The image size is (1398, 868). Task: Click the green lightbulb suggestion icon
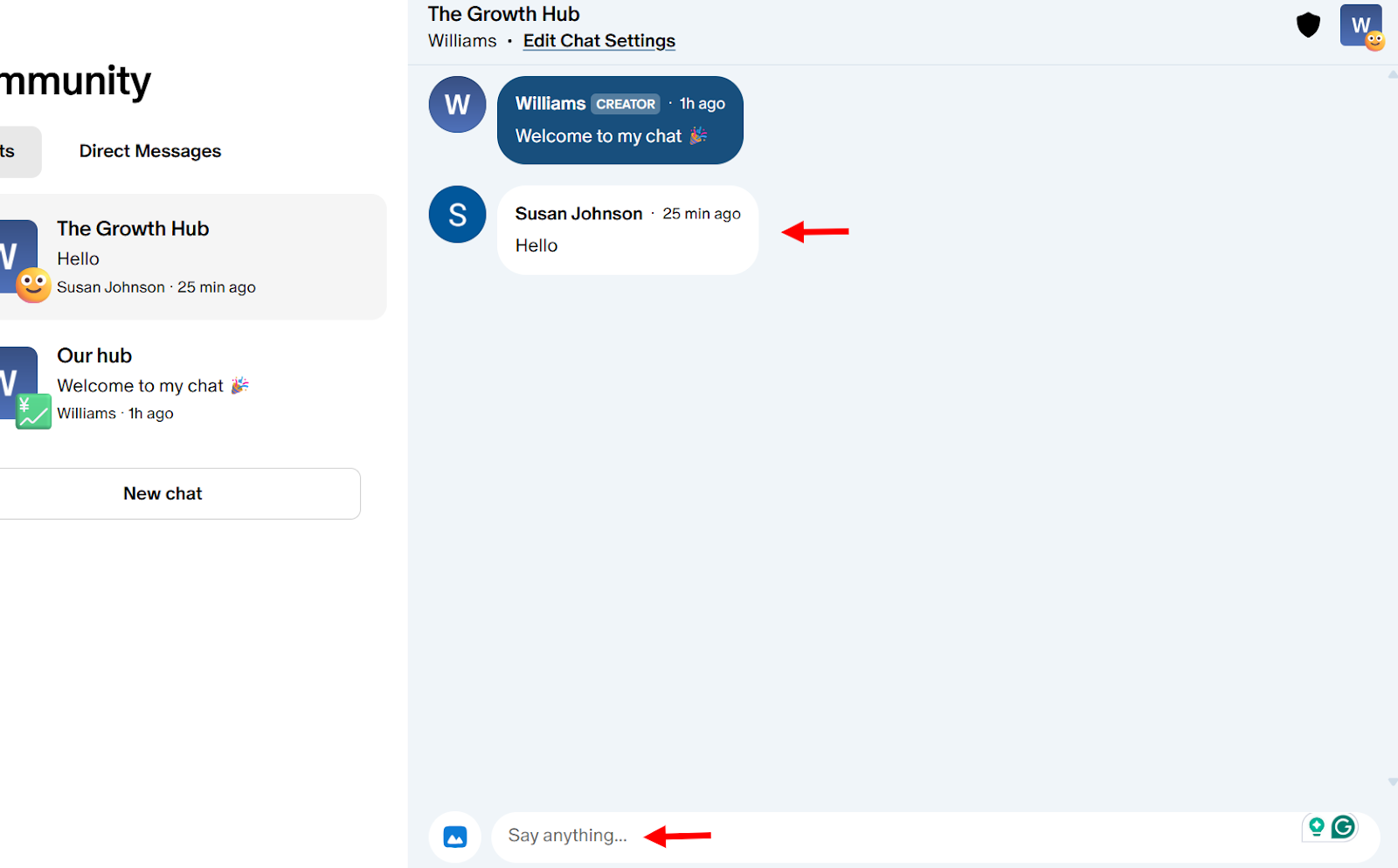[x=1316, y=826]
